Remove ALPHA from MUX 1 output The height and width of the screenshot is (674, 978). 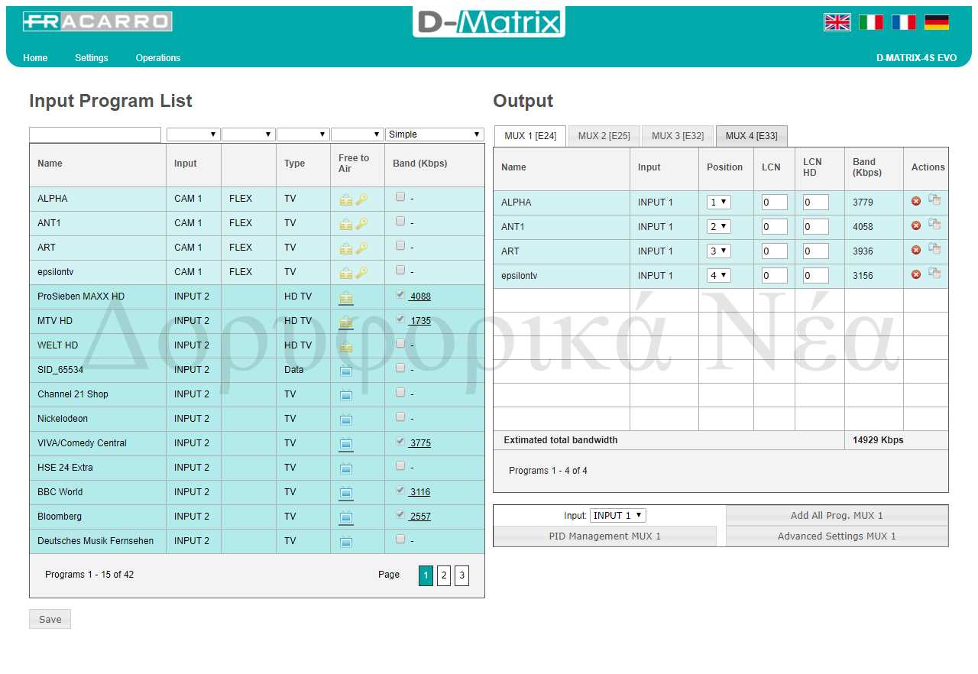[x=916, y=201]
